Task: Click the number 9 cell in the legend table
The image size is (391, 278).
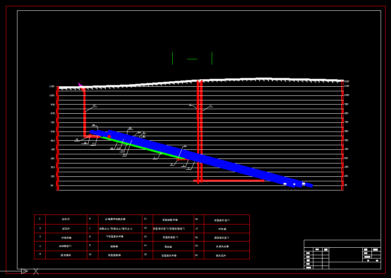Action: click(93, 246)
